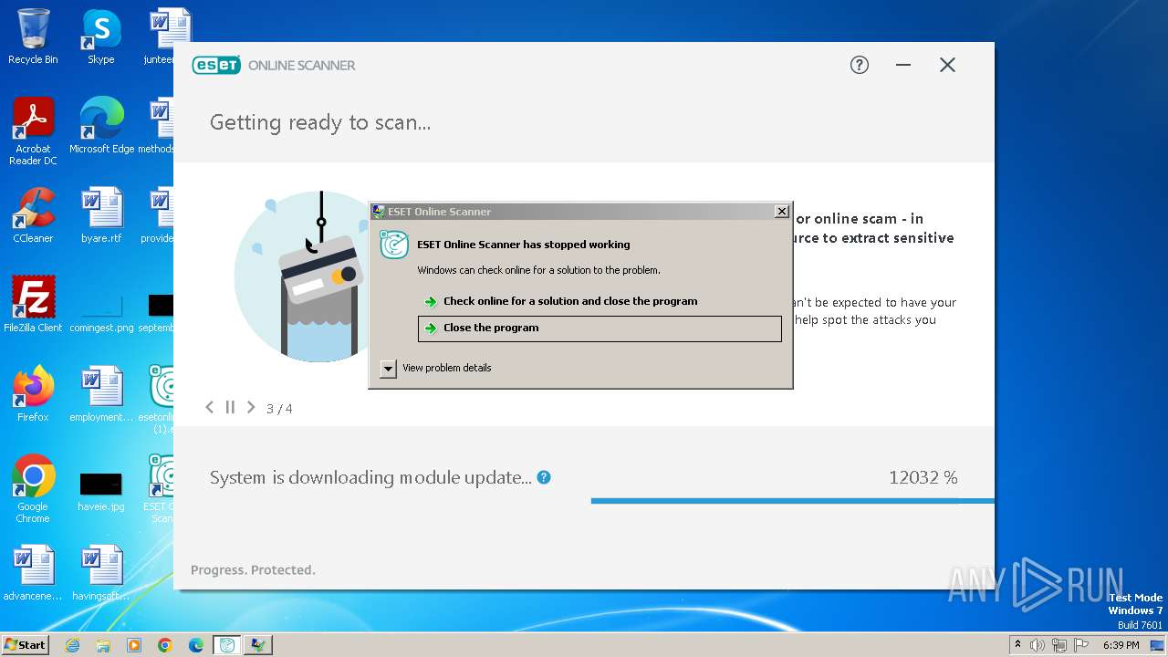The height and width of the screenshot is (657, 1168).
Task: Click Close the program option
Action: (x=600, y=328)
